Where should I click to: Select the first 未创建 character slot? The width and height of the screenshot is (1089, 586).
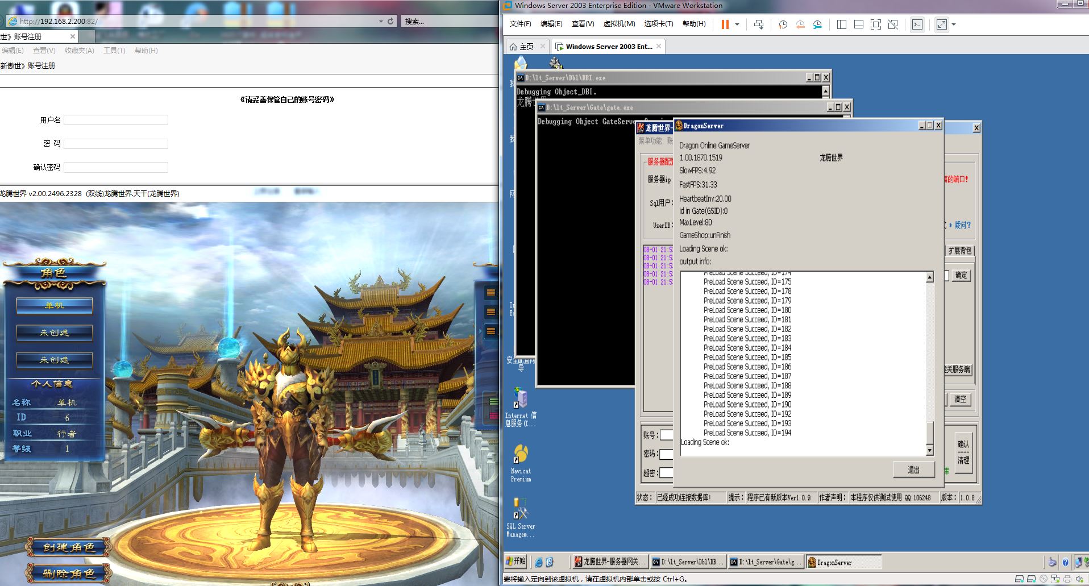(x=55, y=333)
